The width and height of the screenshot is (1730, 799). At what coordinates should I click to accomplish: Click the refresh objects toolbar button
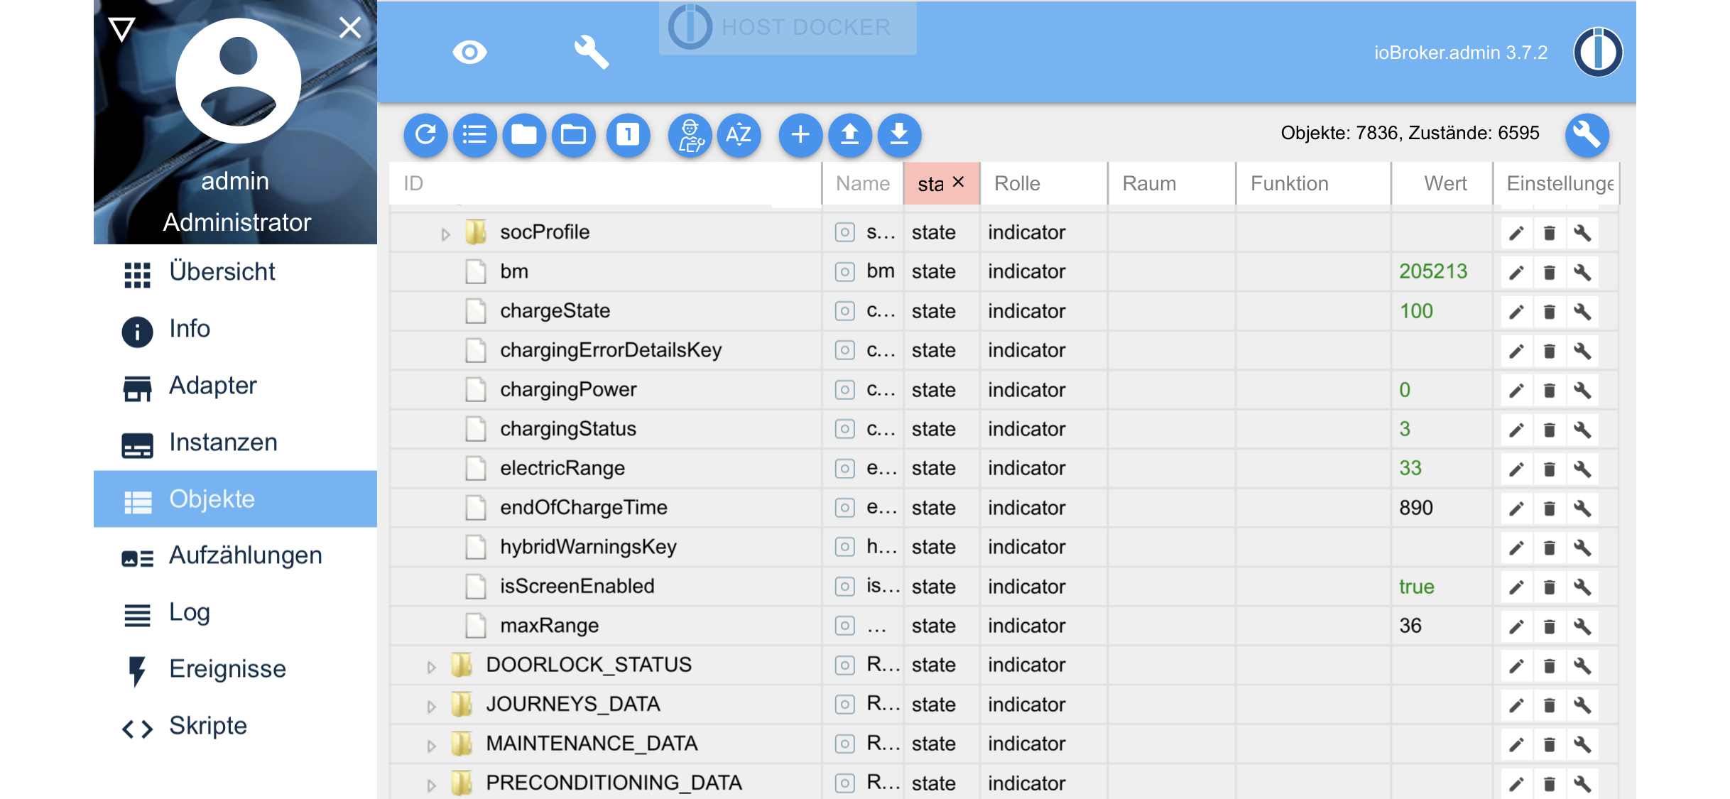[425, 134]
